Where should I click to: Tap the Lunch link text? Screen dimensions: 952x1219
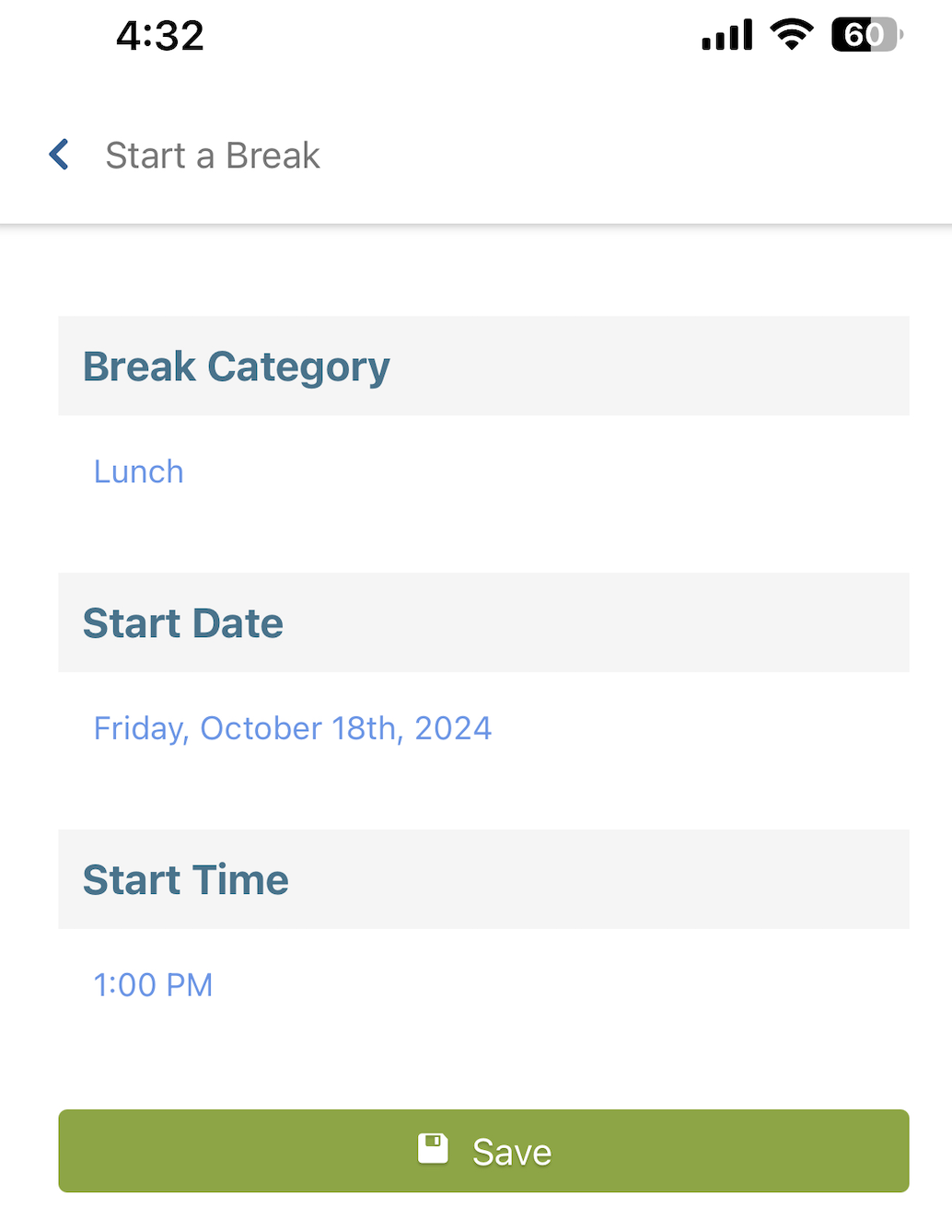pyautogui.click(x=139, y=471)
